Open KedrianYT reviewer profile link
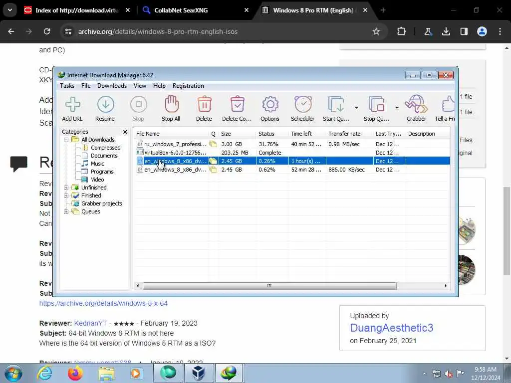 pos(91,323)
